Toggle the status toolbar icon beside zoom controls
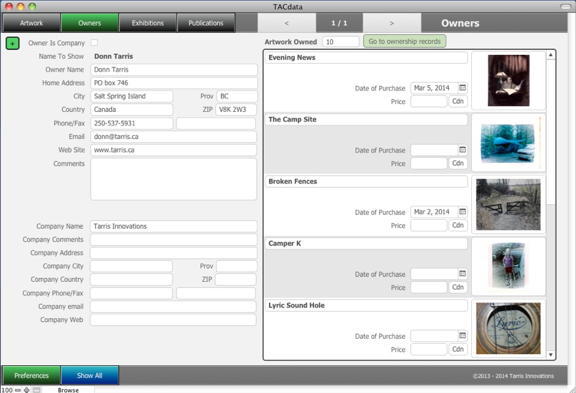576x393 pixels. pos(37,390)
